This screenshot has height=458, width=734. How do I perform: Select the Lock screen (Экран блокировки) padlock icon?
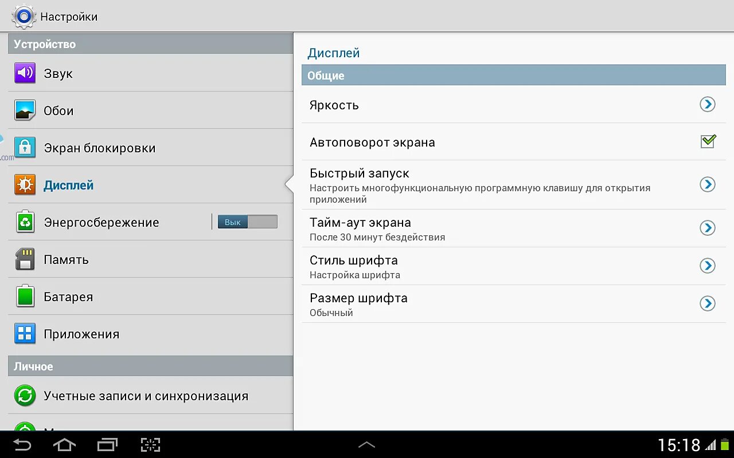tap(25, 148)
